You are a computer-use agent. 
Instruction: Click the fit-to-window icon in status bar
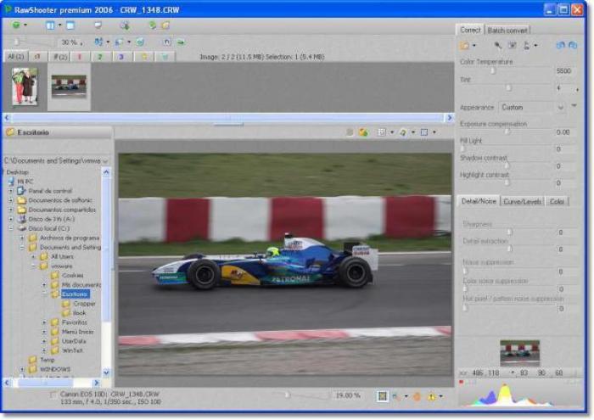point(383,396)
